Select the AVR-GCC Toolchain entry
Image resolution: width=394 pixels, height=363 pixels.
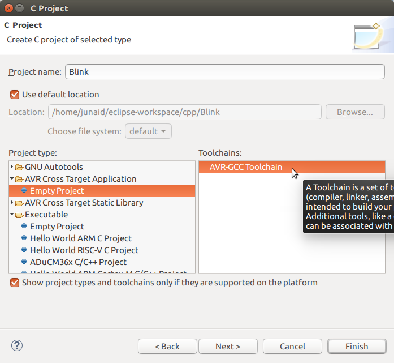[245, 167]
